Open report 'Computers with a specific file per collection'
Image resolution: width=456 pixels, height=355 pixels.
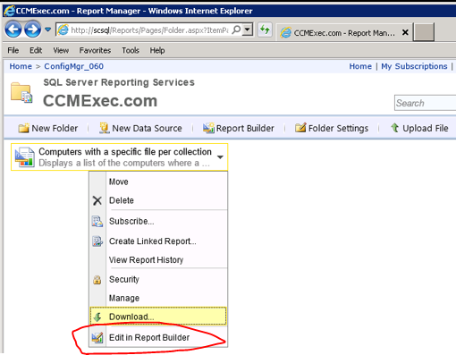[x=125, y=152]
